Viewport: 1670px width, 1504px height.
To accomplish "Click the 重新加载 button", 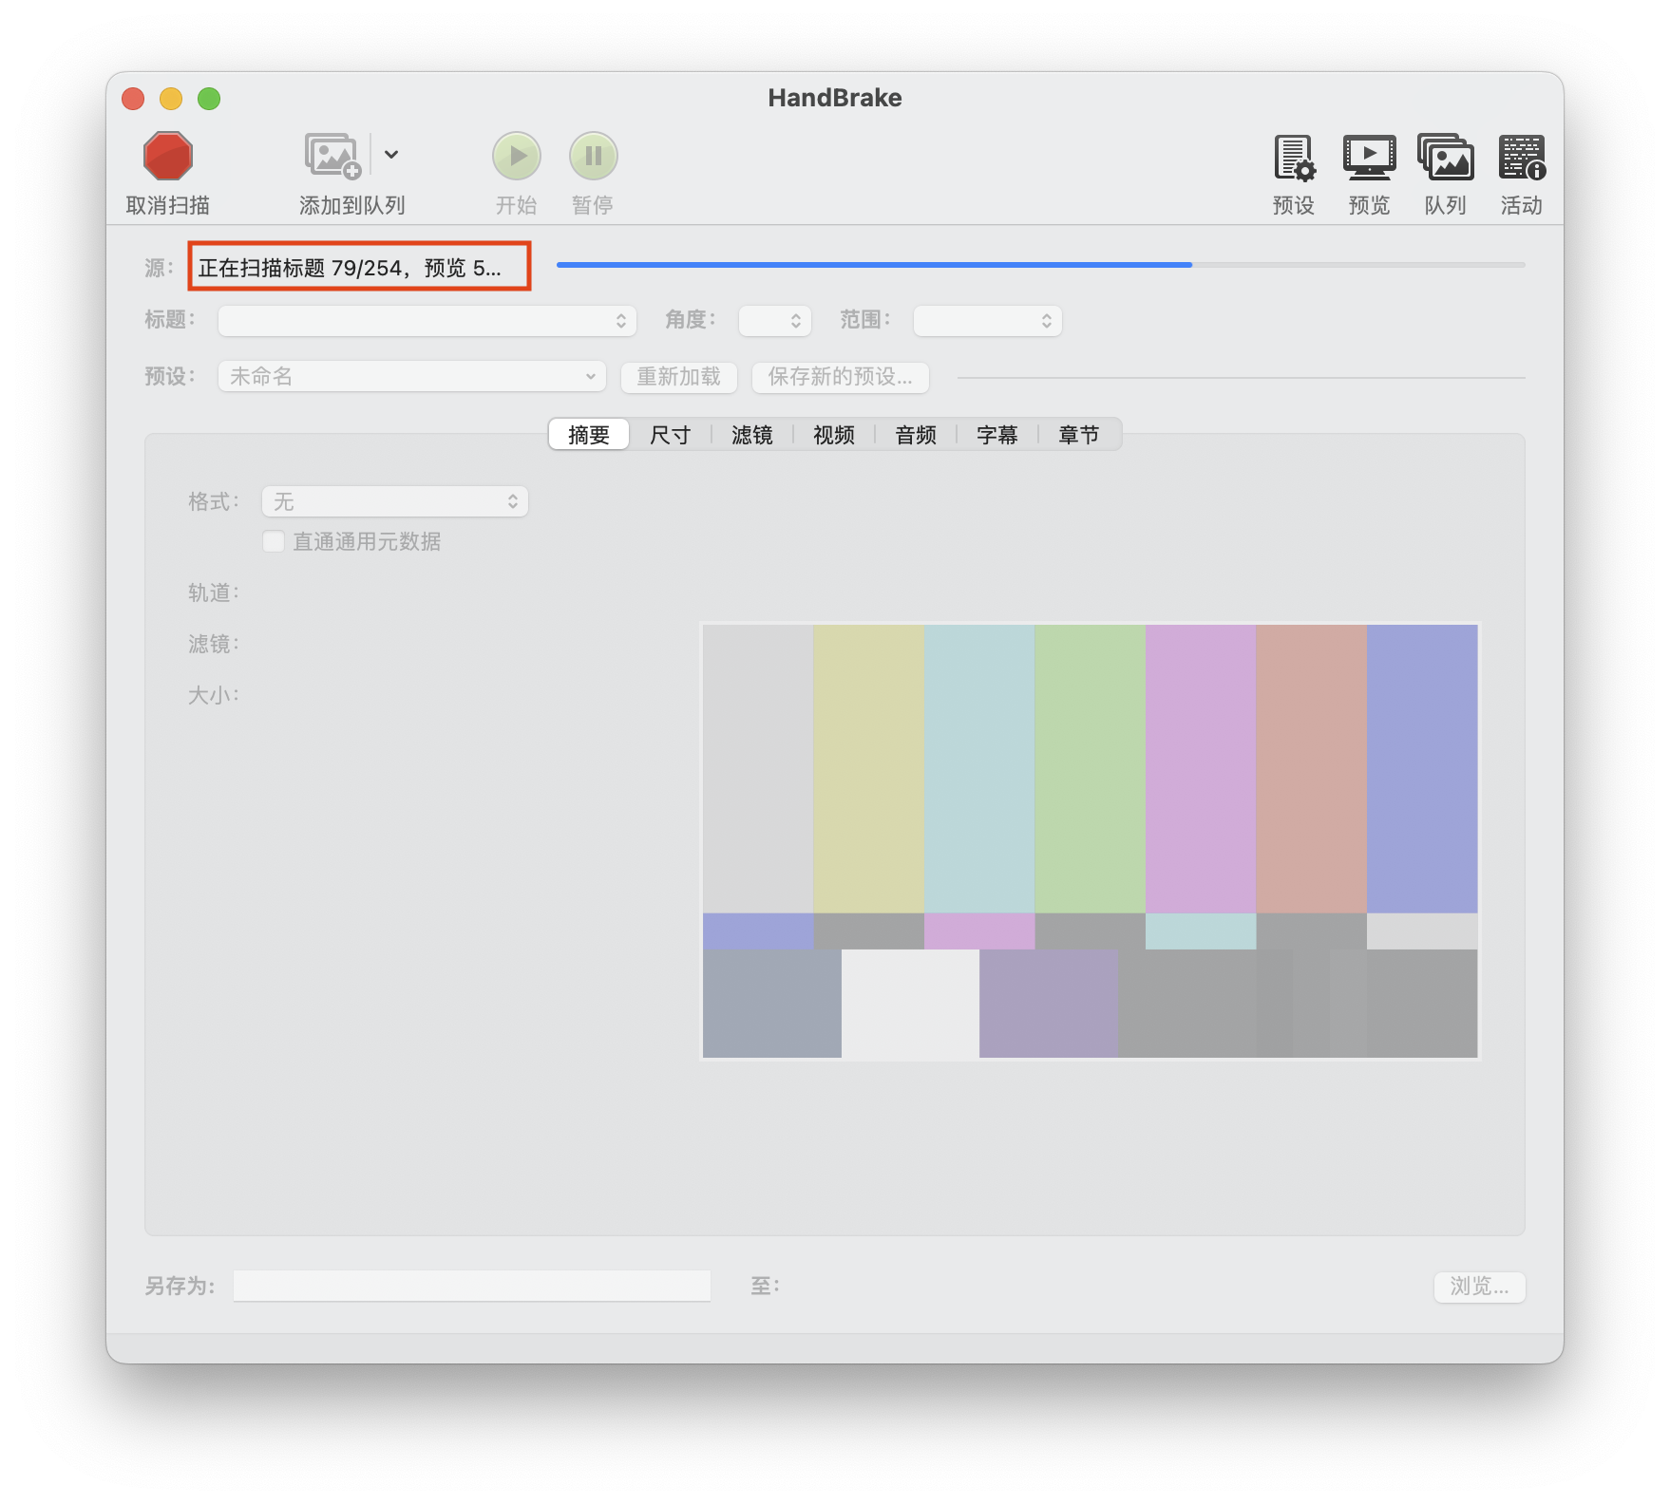I will pos(678,377).
